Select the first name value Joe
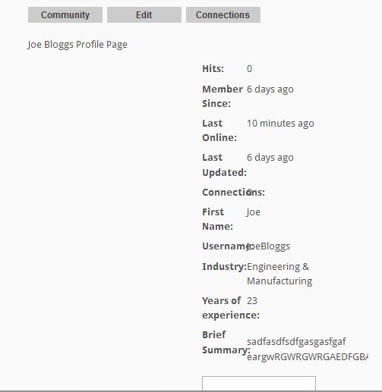Screen dimensions: 382x392 click(x=253, y=212)
